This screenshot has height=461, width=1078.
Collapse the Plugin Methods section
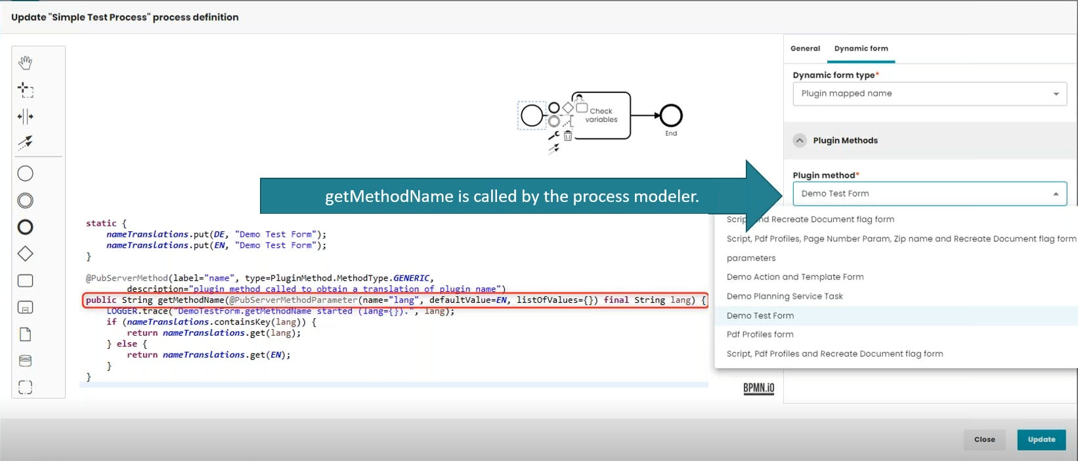[x=800, y=140]
